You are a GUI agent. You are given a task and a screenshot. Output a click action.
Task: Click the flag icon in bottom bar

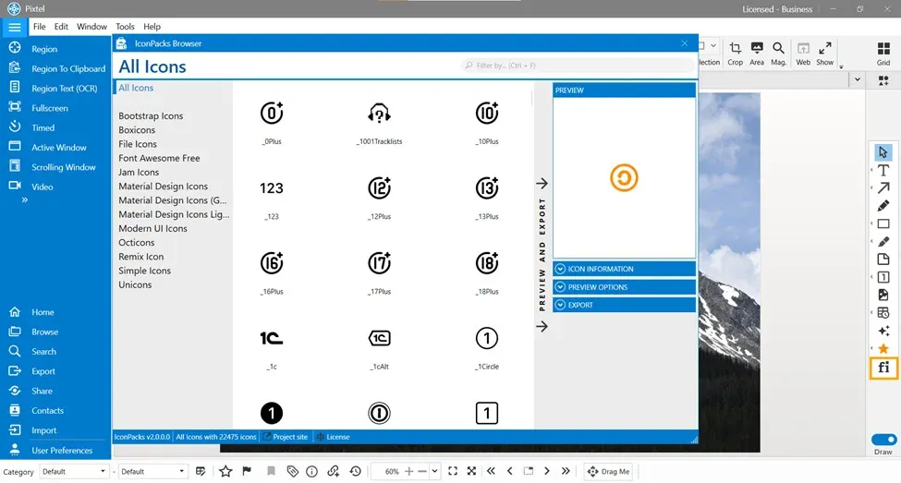247,472
